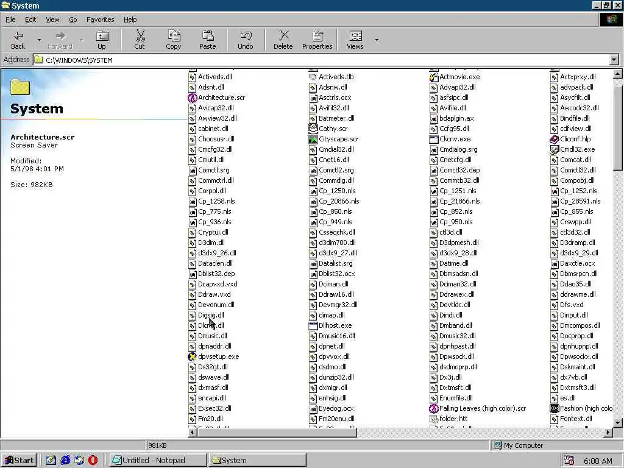Image resolution: width=624 pixels, height=468 pixels.
Task: Launch Opera from Quick Launch
Action: pyautogui.click(x=93, y=460)
